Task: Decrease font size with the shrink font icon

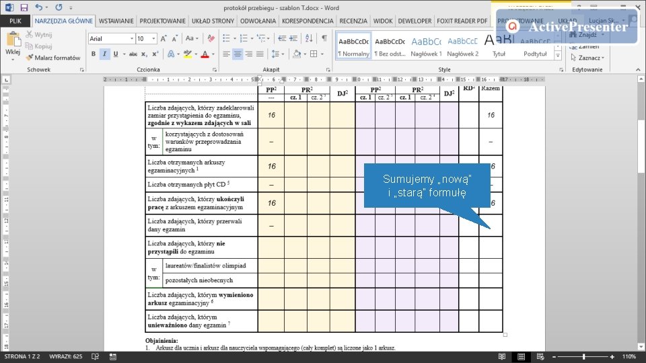Action: [x=175, y=38]
